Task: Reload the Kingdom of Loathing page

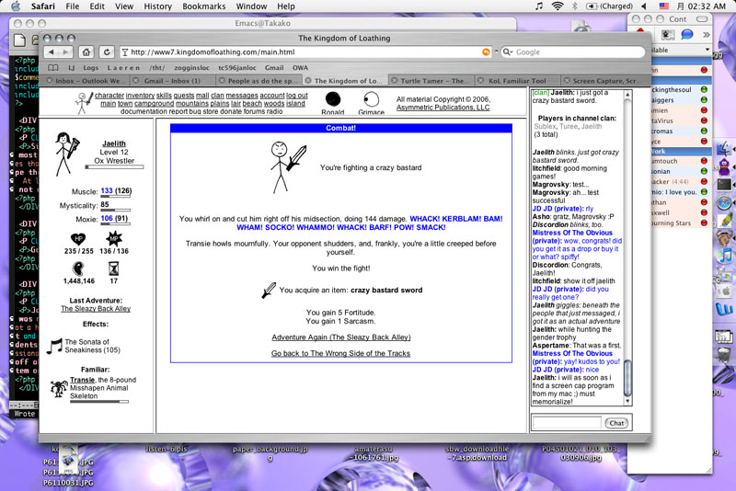Action: (x=107, y=52)
